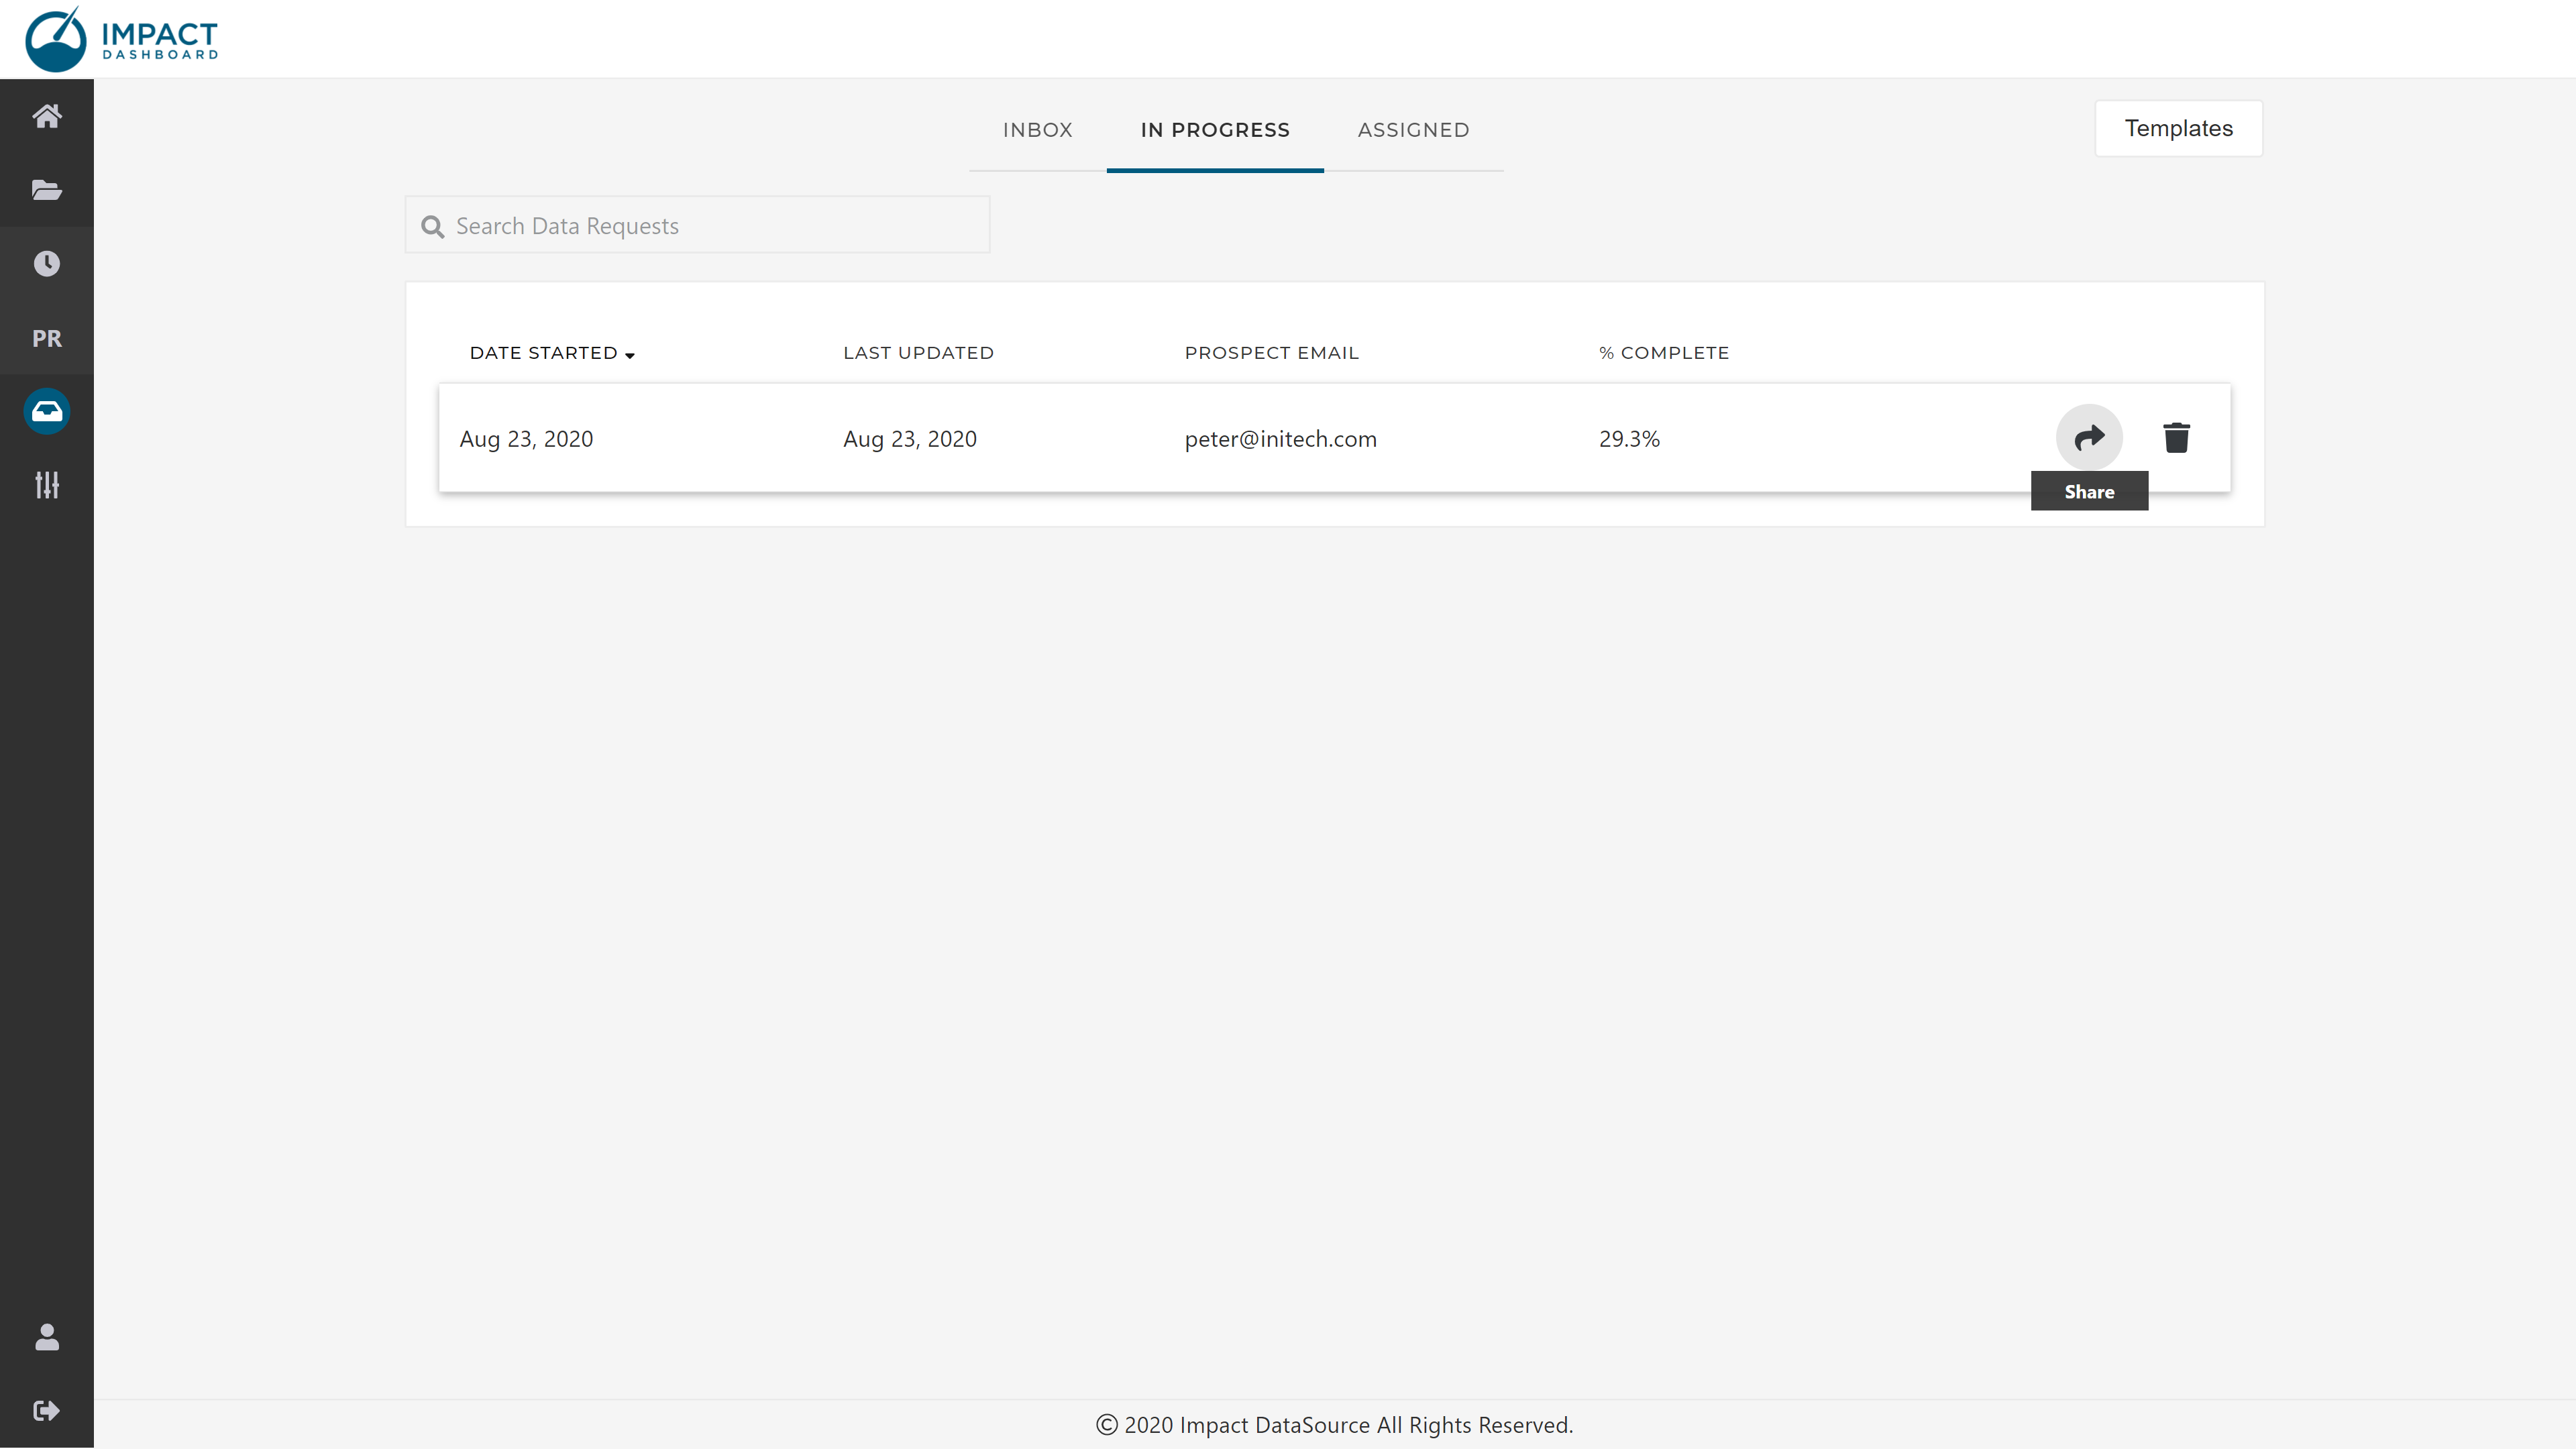Open the folder icon in the sidebar
This screenshot has height=1449, width=2576.
point(47,190)
